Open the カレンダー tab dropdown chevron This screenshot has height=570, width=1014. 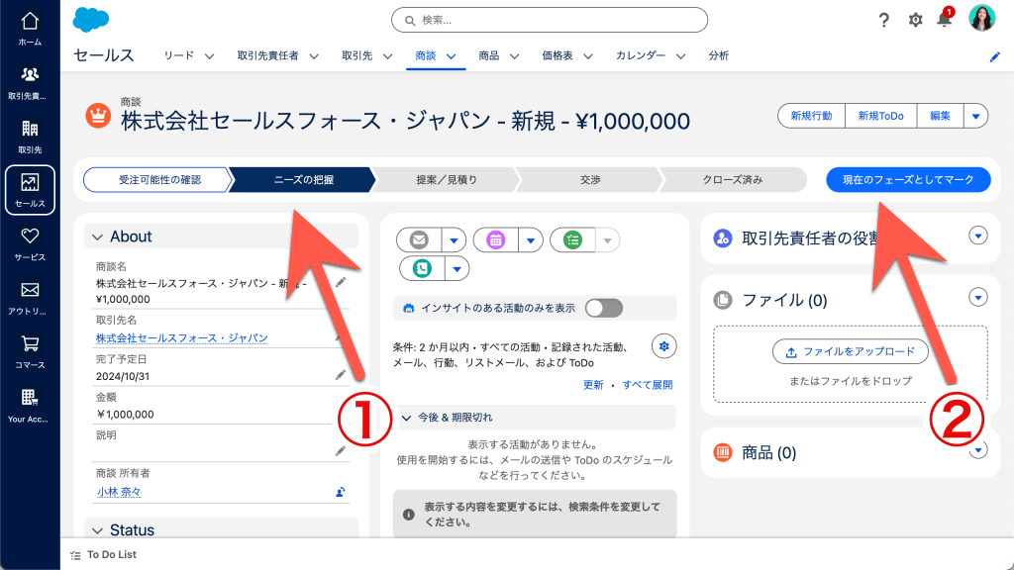[x=681, y=56]
